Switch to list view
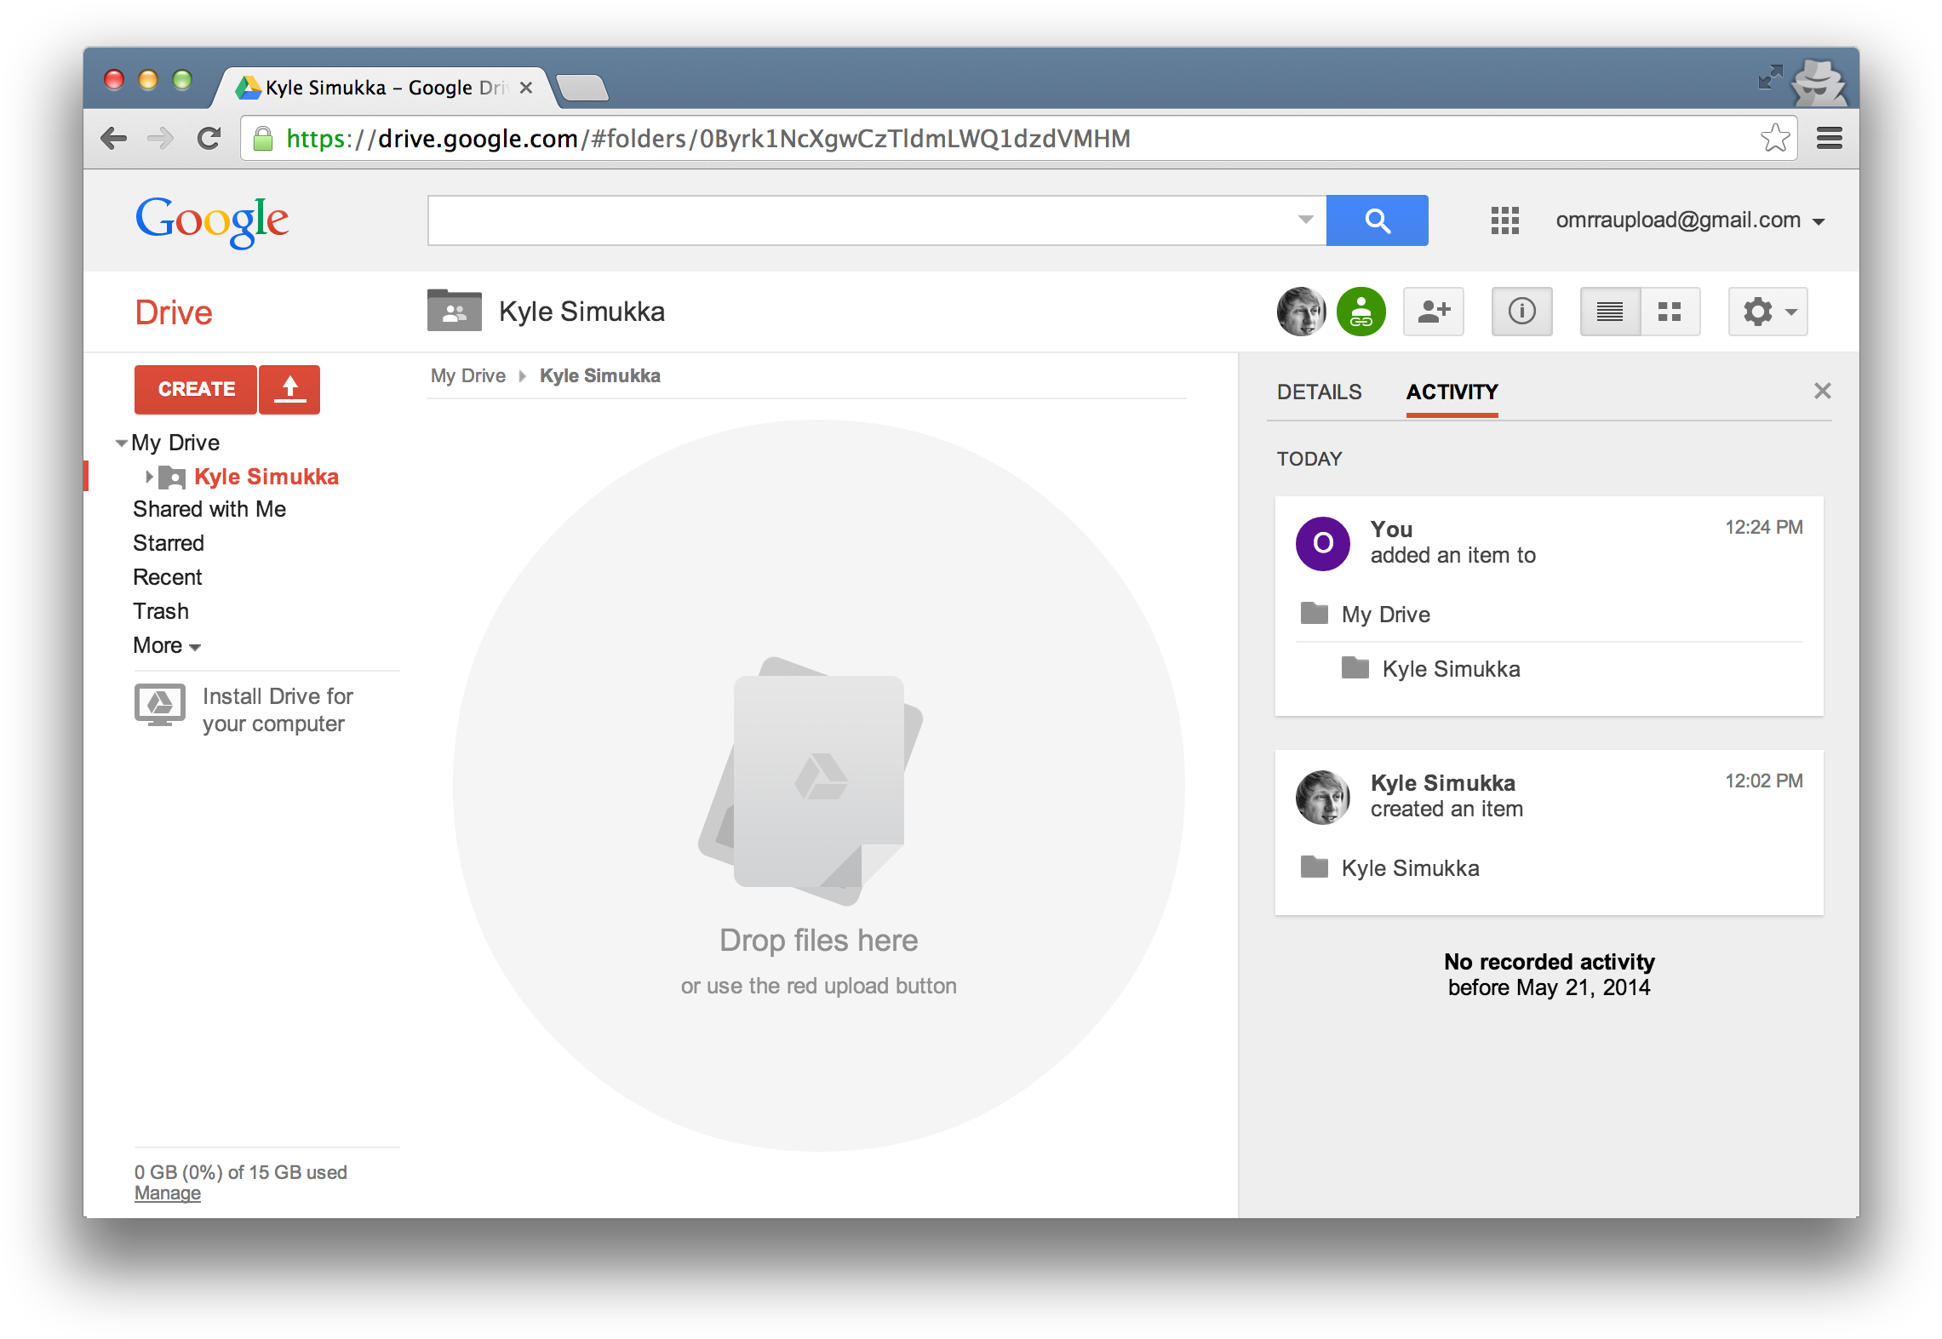This screenshot has width=1942, height=1339. pos(1609,312)
